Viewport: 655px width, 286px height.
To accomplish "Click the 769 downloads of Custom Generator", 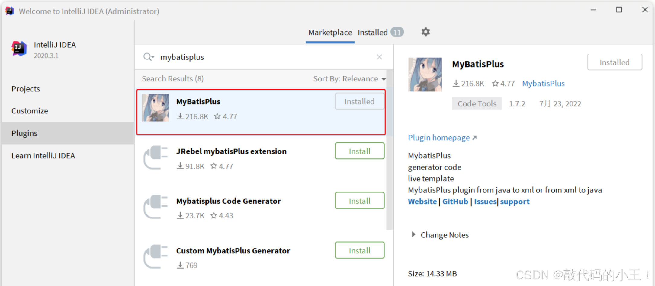I will (x=187, y=265).
